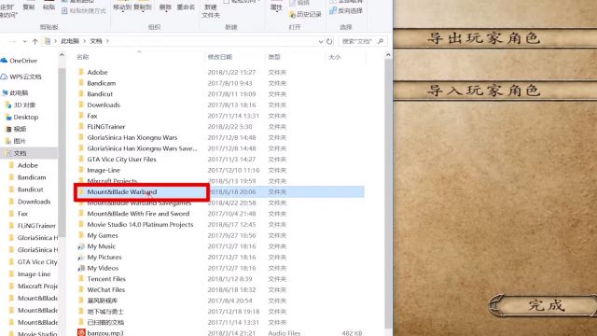This screenshot has height=336, width=597.
Task: Click the My Pictures folder icon
Action: click(81, 258)
